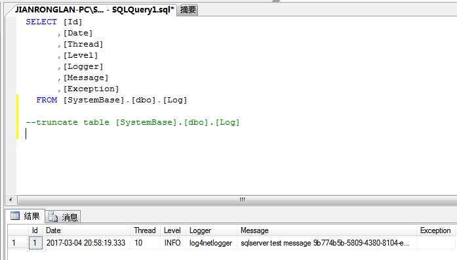Select the Level column header in results
The height and width of the screenshot is (260, 457).
click(x=173, y=230)
